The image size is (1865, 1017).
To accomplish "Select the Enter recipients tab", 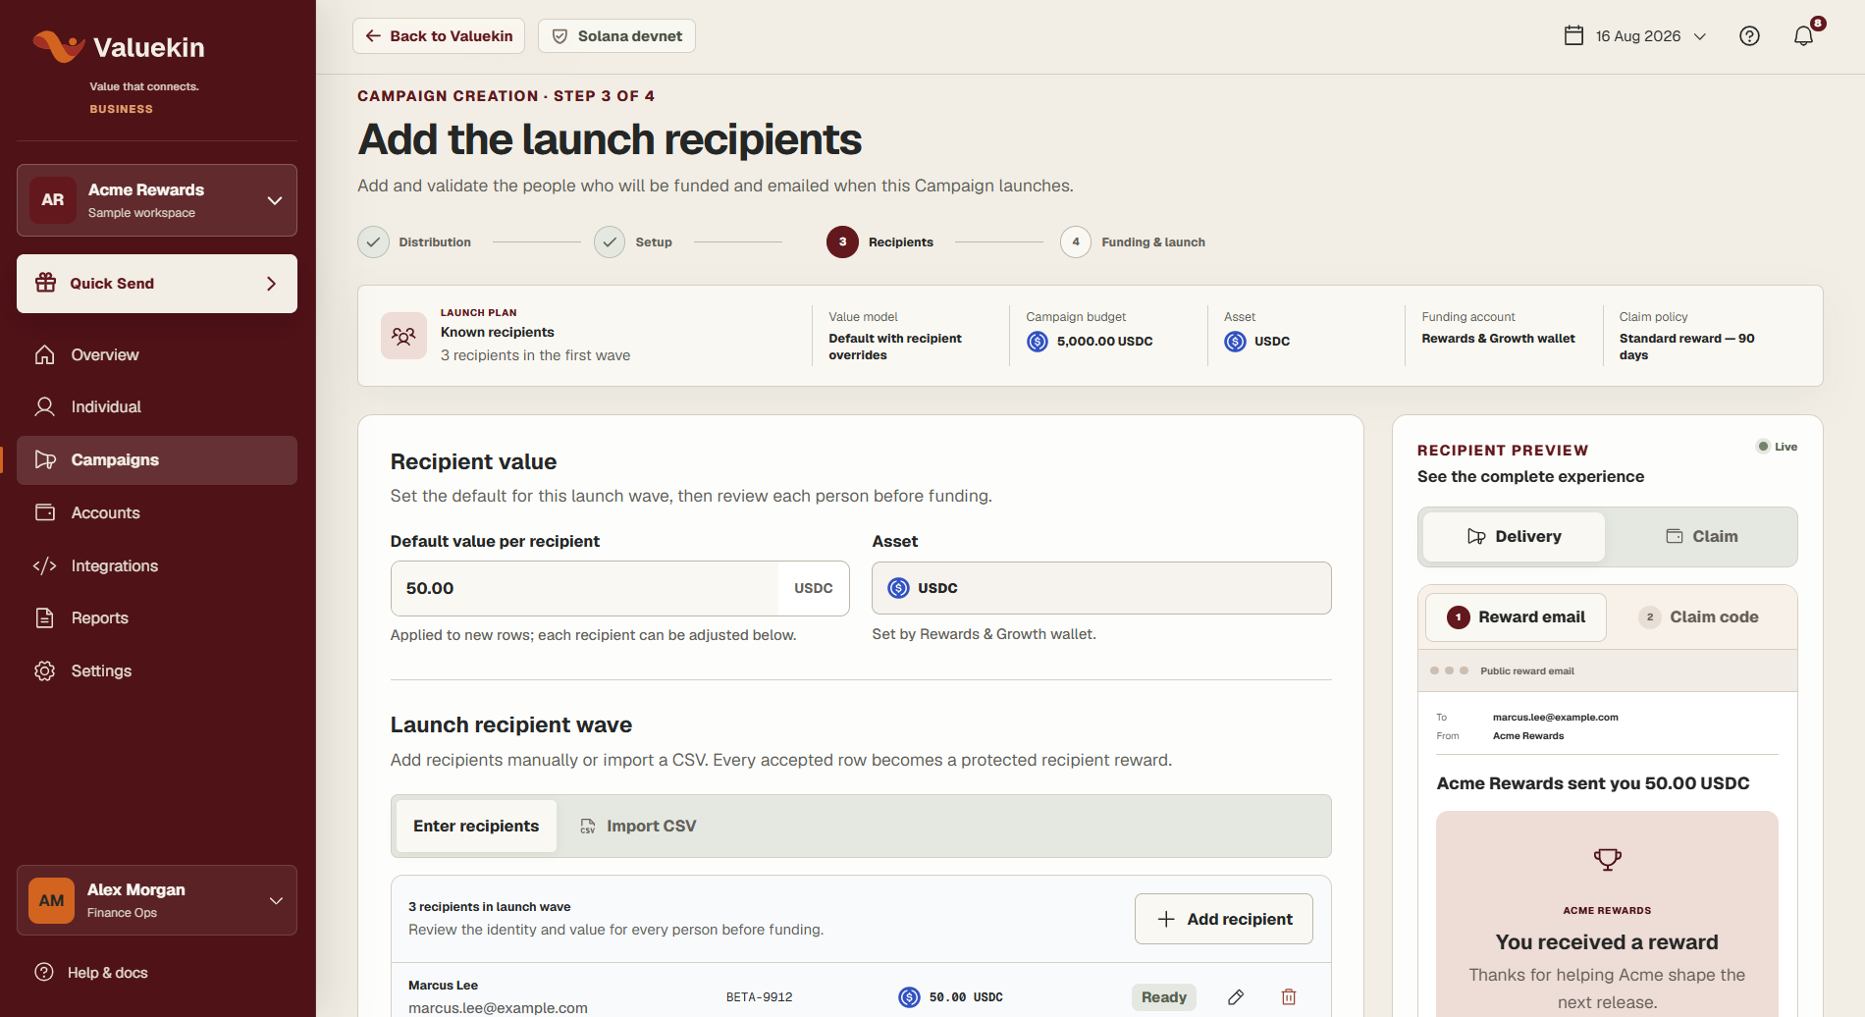I will tap(476, 826).
